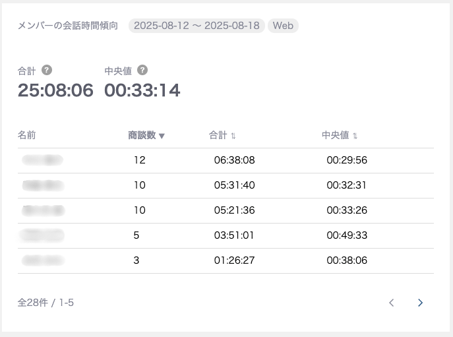
Task: Go to previous page with left chevron
Action: coord(391,303)
